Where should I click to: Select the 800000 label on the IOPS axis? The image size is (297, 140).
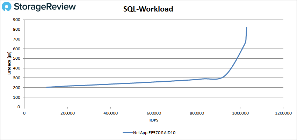(197, 113)
